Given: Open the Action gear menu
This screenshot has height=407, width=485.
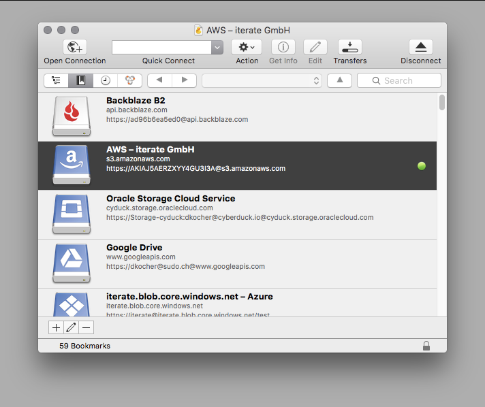Looking at the screenshot, I should click(247, 47).
